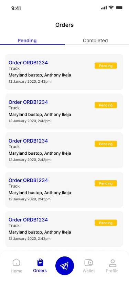Image resolution: width=129 pixels, height=281 pixels.
Task: Select the Pending tab
Action: click(x=27, y=40)
